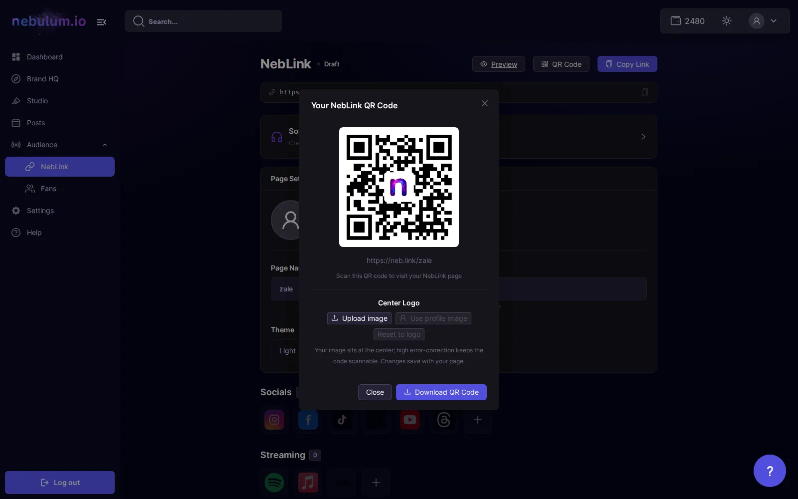The image size is (798, 499).
Task: Click the Spotify streaming icon
Action: (274, 483)
